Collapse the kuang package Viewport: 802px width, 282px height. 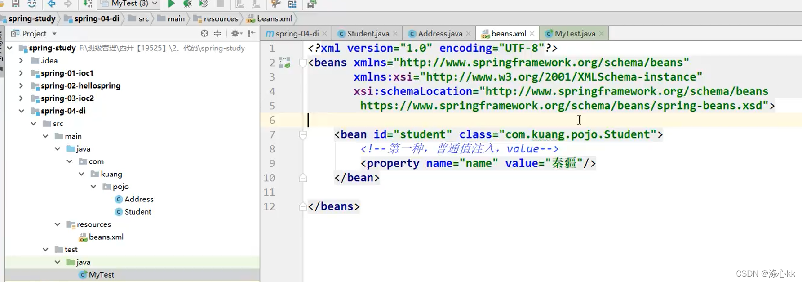tap(81, 174)
